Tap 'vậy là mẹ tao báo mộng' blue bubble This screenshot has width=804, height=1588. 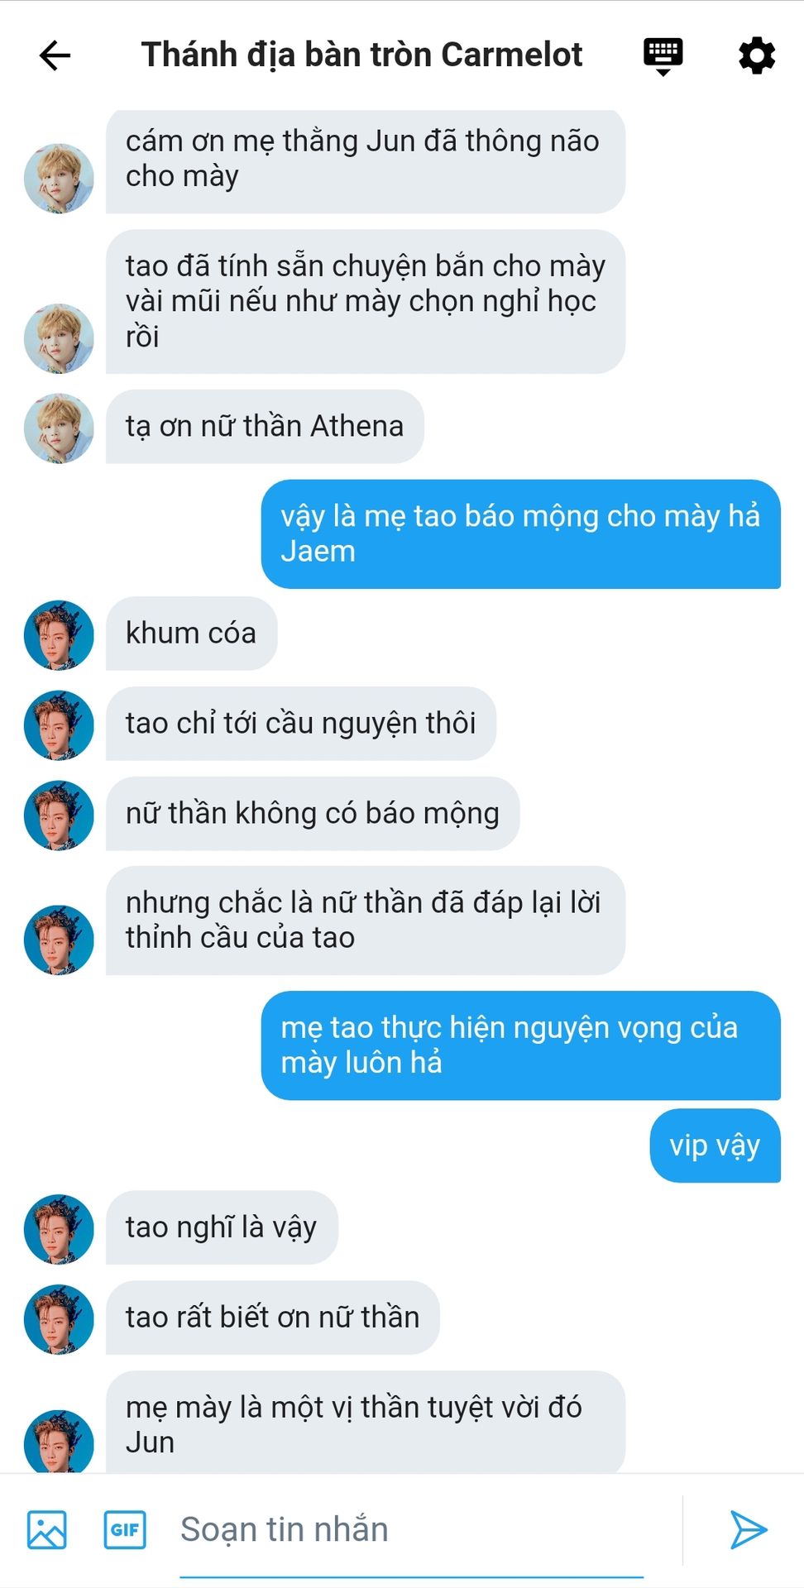click(521, 533)
